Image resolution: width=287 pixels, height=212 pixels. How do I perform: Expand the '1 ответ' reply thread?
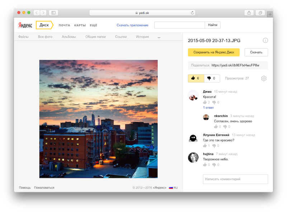coord(208,108)
